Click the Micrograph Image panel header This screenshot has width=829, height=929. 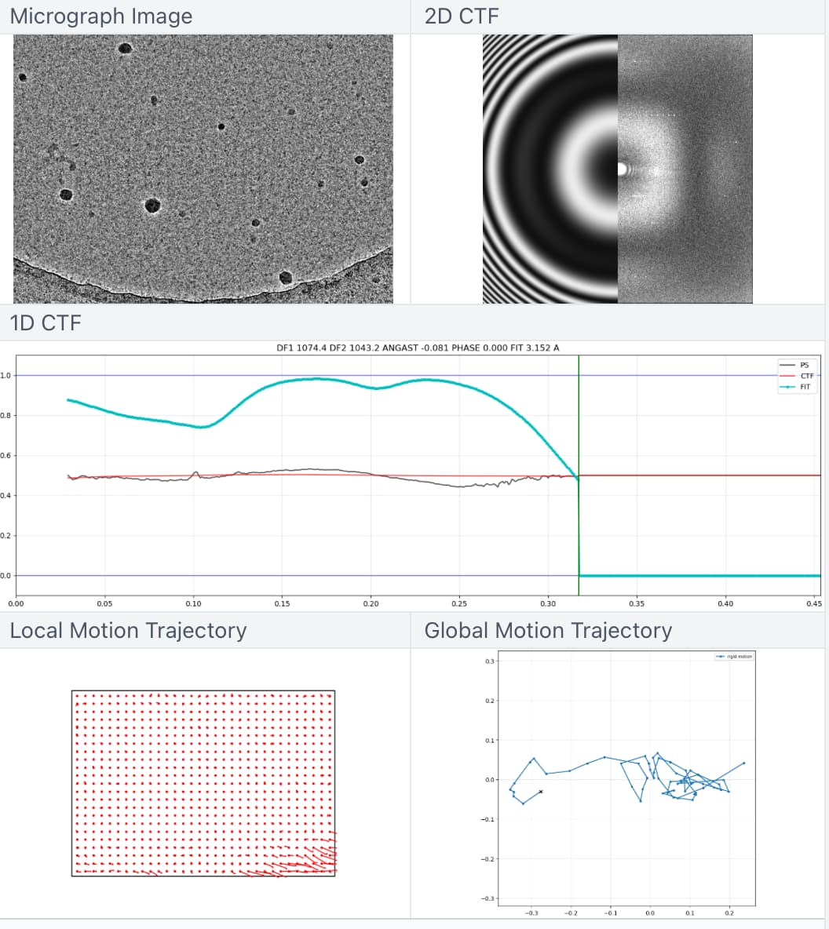(101, 16)
